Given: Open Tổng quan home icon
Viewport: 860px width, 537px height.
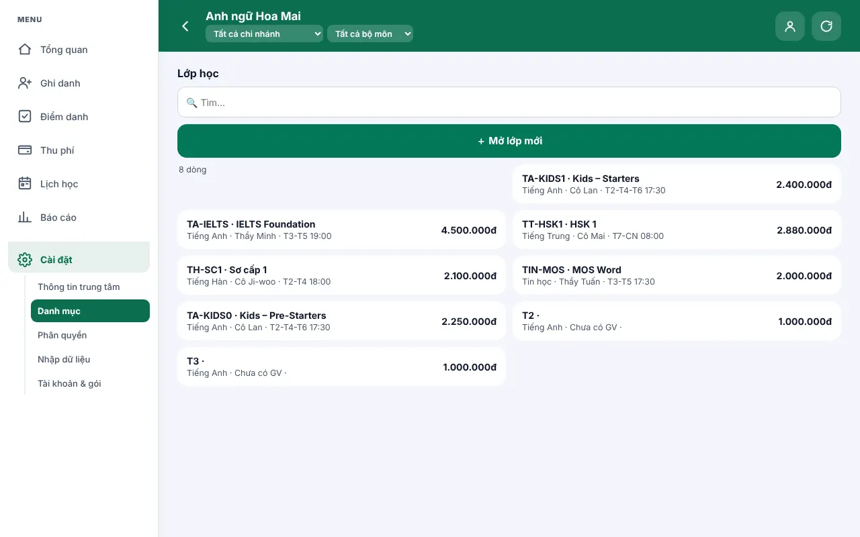Looking at the screenshot, I should pyautogui.click(x=25, y=50).
